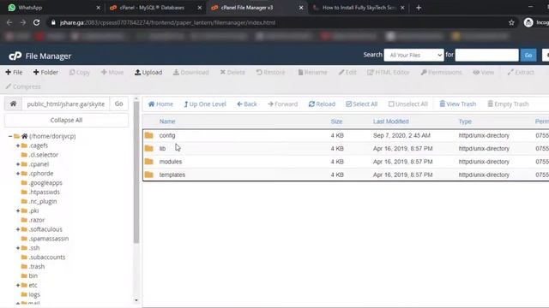Expand the etc tree folder
The image size is (549, 308).
pos(18,285)
